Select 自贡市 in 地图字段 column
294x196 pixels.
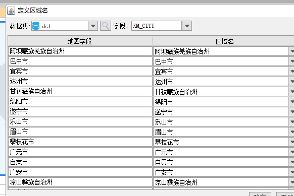(80, 162)
